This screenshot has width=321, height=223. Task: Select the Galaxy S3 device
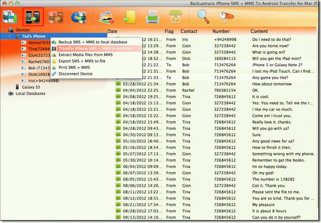(31, 87)
